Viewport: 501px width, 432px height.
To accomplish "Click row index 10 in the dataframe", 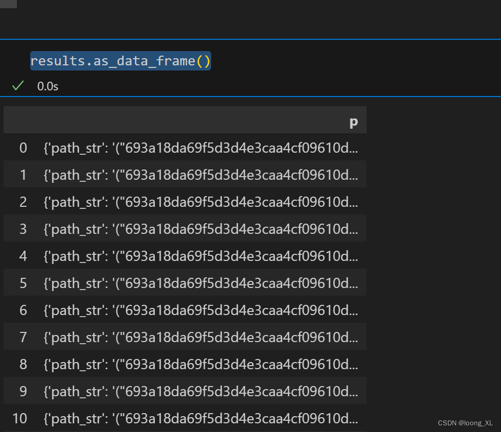I will [x=20, y=419].
